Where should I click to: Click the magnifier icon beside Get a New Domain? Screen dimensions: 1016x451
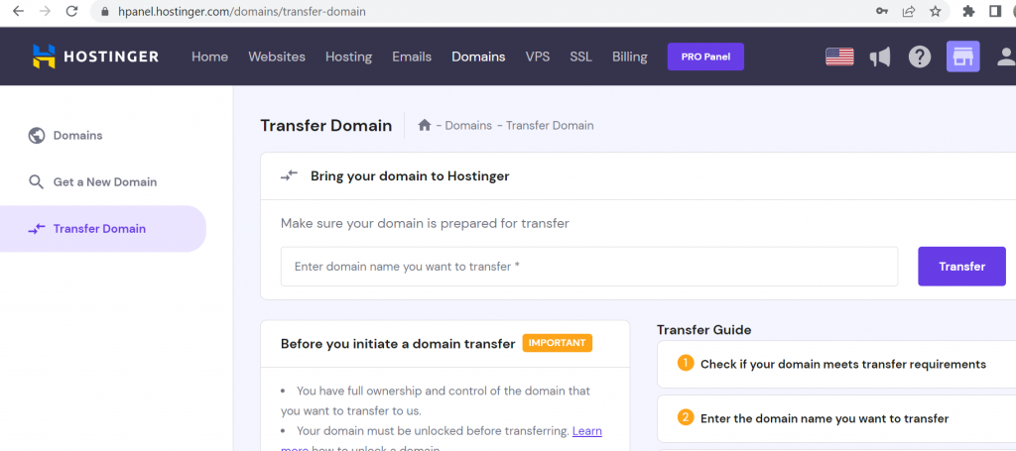click(x=37, y=181)
